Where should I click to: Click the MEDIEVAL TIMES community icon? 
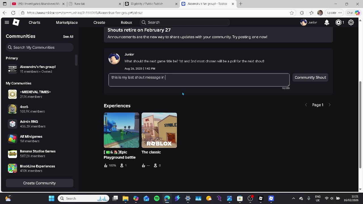12,94
